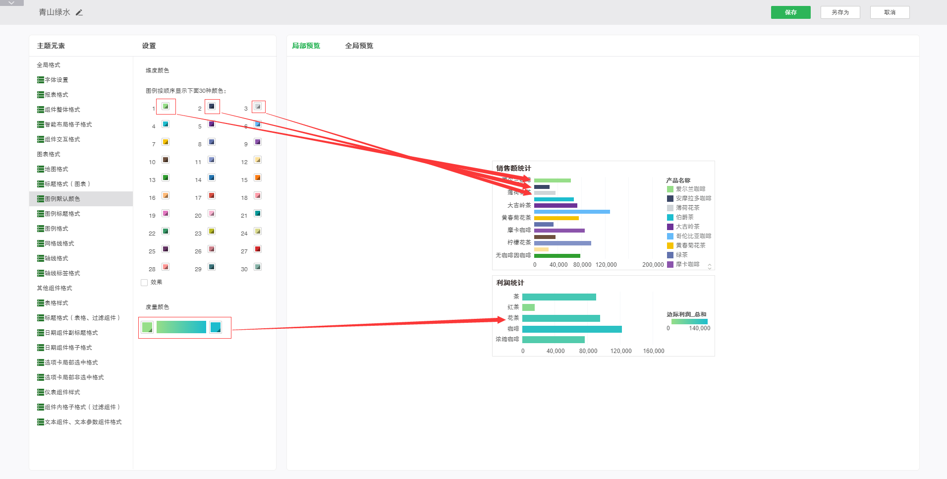Viewport: 947px width, 479px height.
Task: Click the icon beside 轴线标签格式
Action: tap(41, 273)
